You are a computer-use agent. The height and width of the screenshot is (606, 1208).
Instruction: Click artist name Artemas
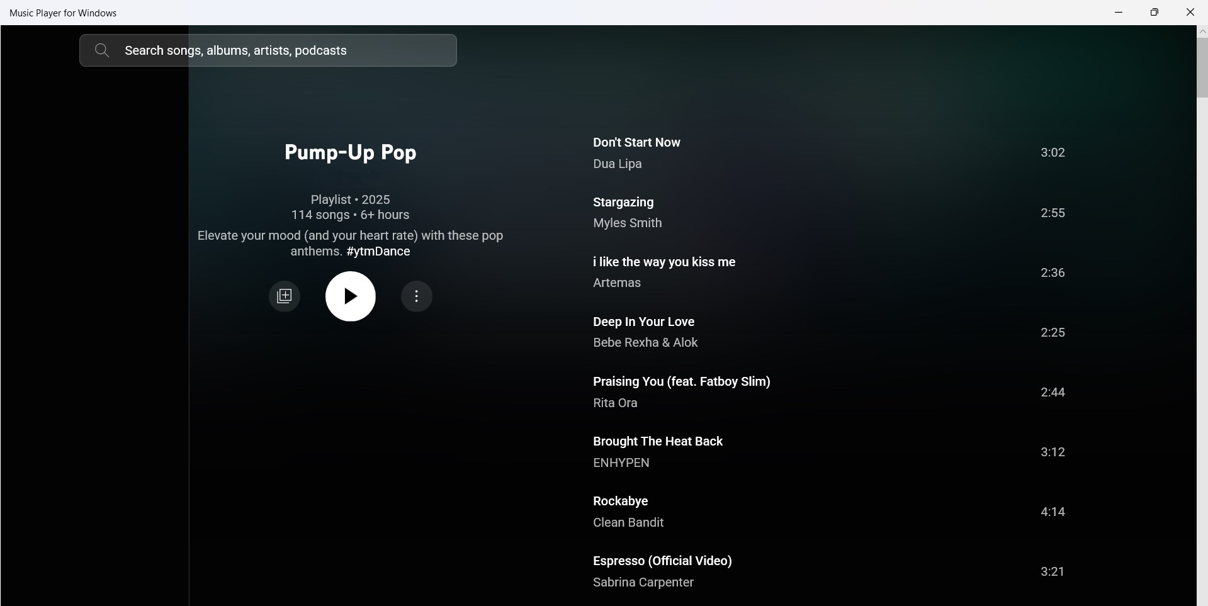[616, 283]
